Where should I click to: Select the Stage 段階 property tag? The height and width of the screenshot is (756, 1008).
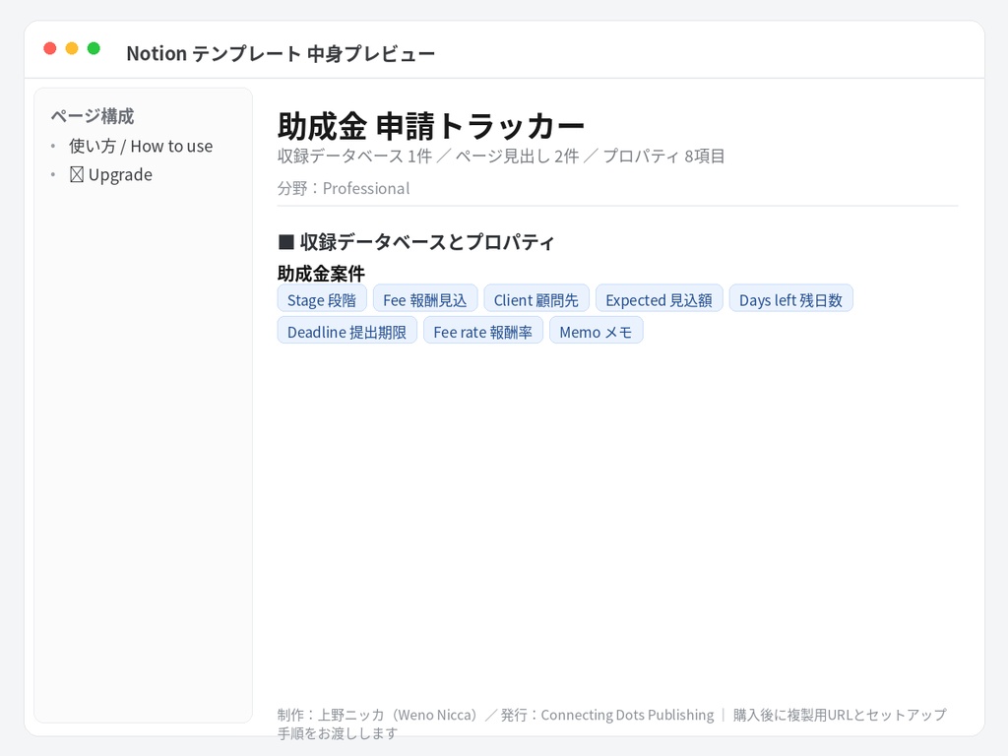coord(322,300)
